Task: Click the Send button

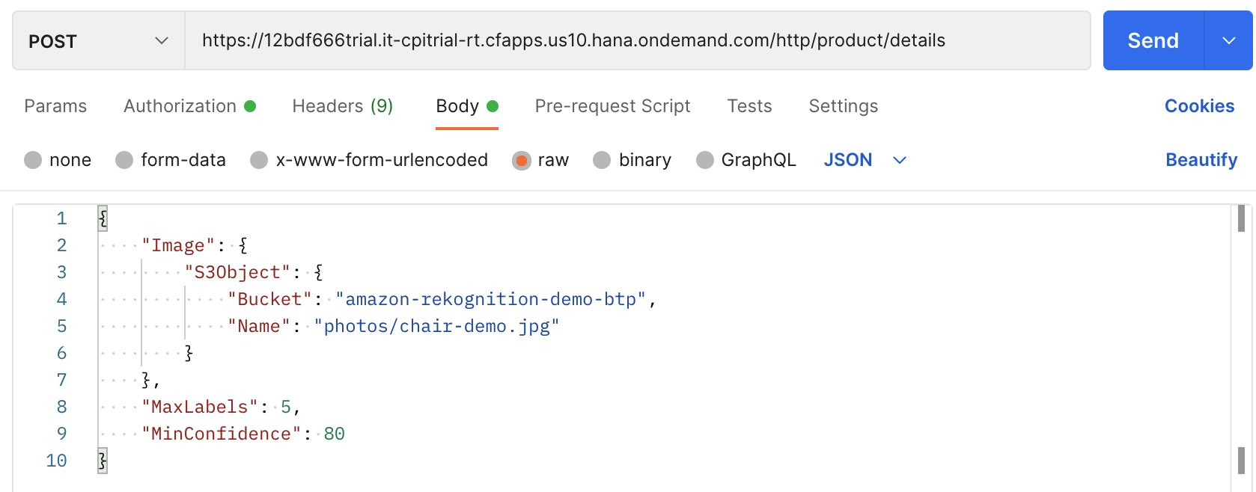Action: (x=1153, y=41)
